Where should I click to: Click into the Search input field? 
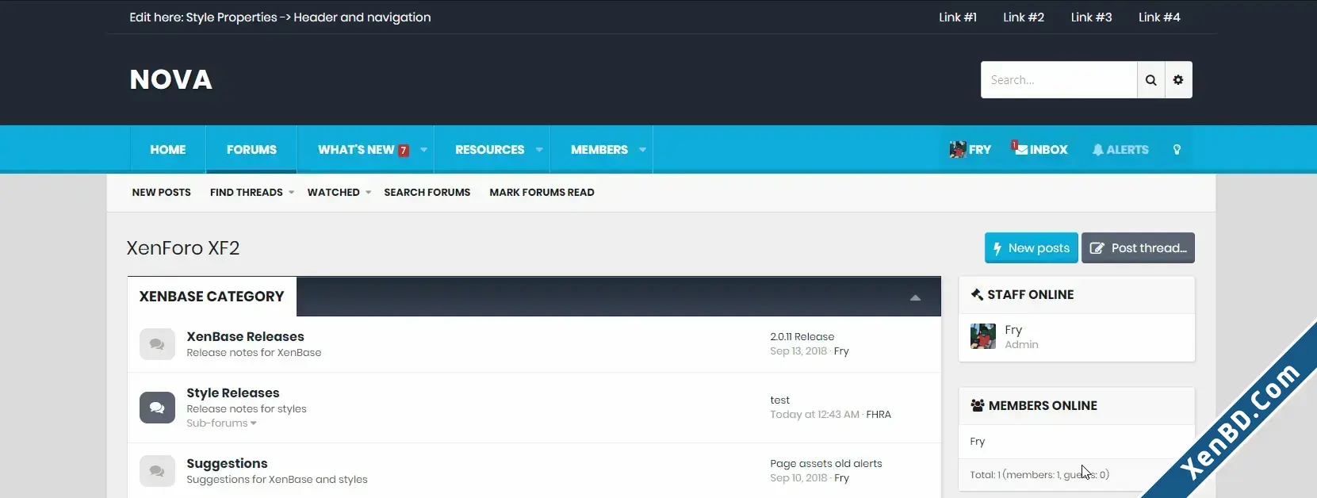point(1059,80)
